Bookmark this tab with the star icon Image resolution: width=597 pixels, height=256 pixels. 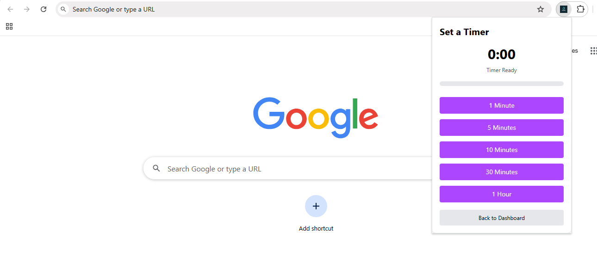[540, 9]
